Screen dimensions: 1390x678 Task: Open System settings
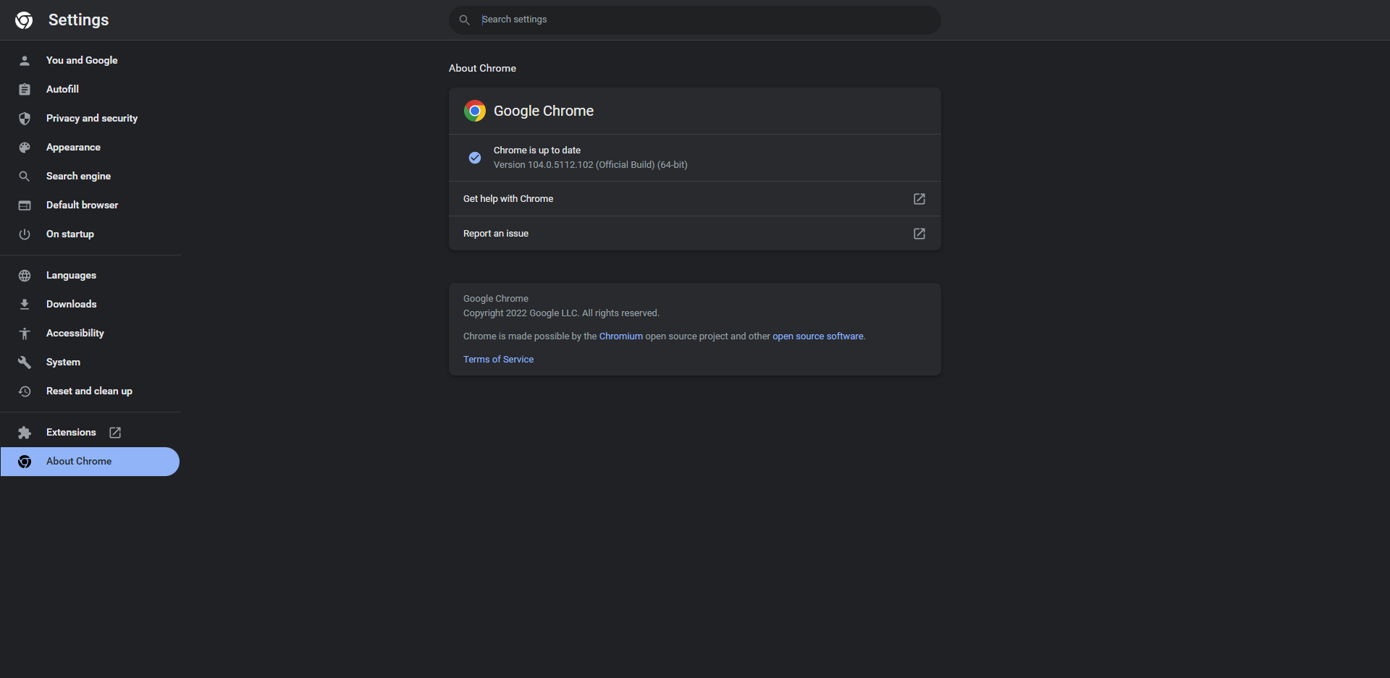tap(90, 363)
